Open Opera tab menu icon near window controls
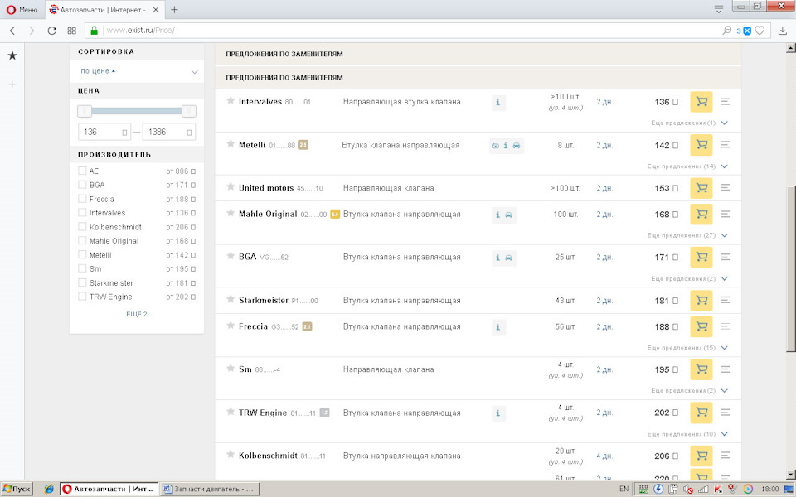Screen dimensions: 796x497 (x=718, y=9)
